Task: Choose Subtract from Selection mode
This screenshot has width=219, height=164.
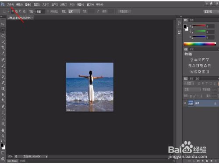Action: 20,11
